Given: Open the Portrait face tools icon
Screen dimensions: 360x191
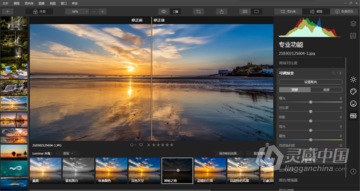Looking at the screenshot, I should coord(353,104).
